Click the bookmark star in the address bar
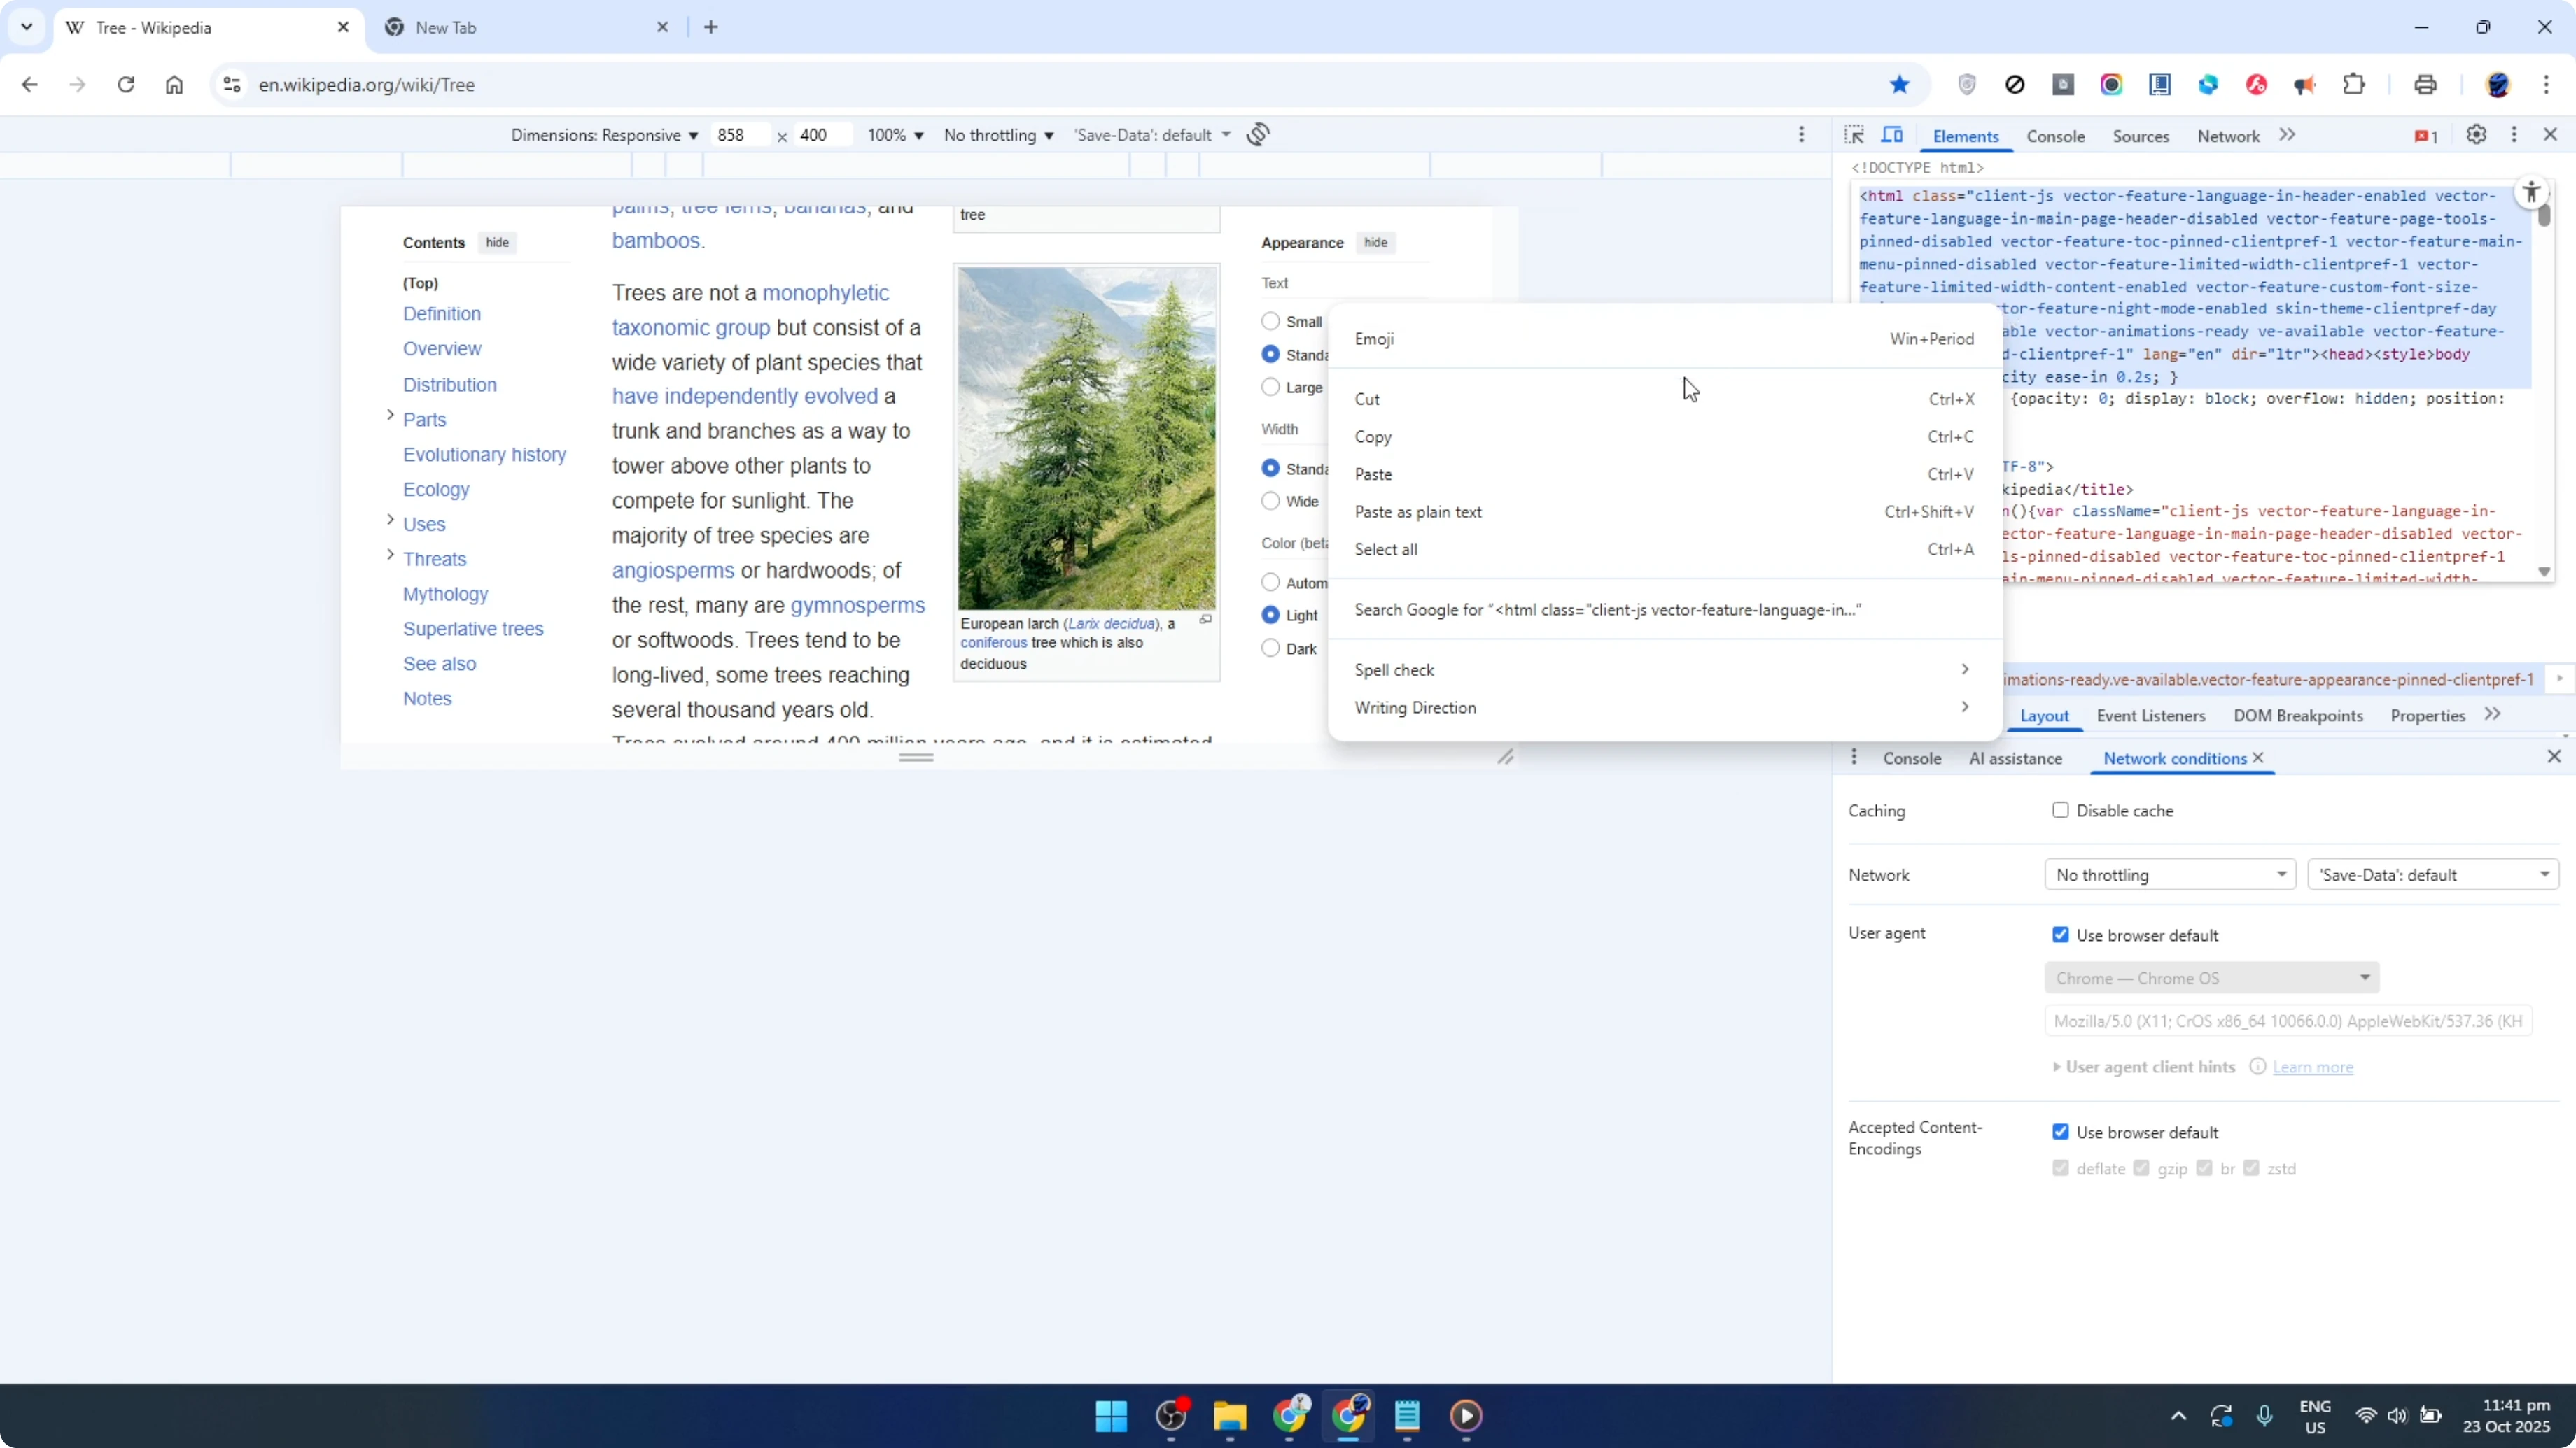Screen dimensions: 2576x1448 (1900, 85)
